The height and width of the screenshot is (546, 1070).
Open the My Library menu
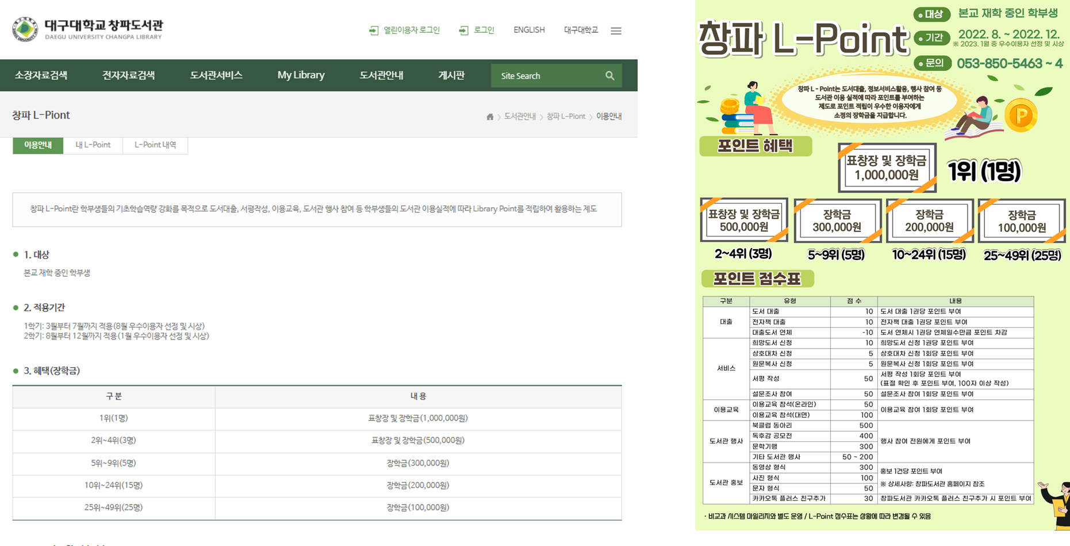point(301,75)
